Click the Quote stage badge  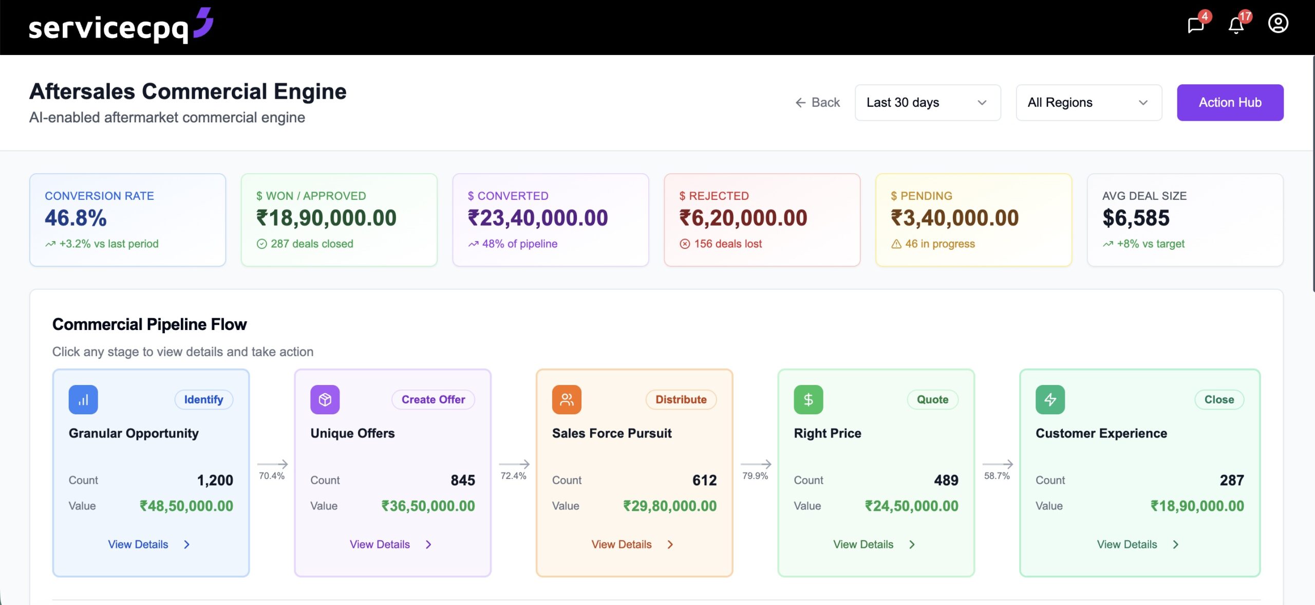pyautogui.click(x=932, y=399)
